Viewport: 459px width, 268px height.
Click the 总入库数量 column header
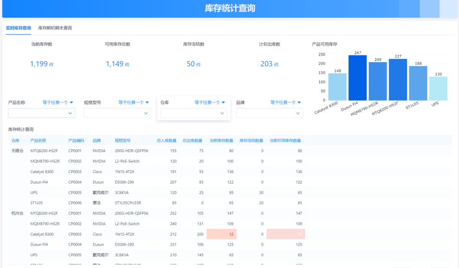[166, 140]
